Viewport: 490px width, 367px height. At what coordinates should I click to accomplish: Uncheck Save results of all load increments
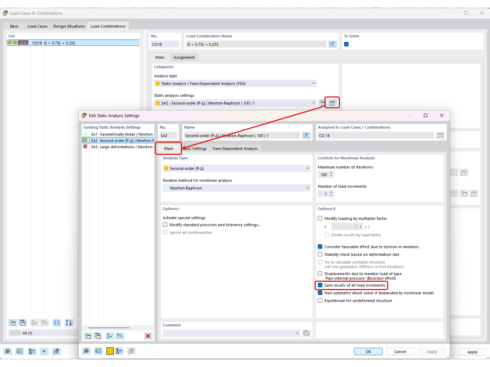pos(320,285)
